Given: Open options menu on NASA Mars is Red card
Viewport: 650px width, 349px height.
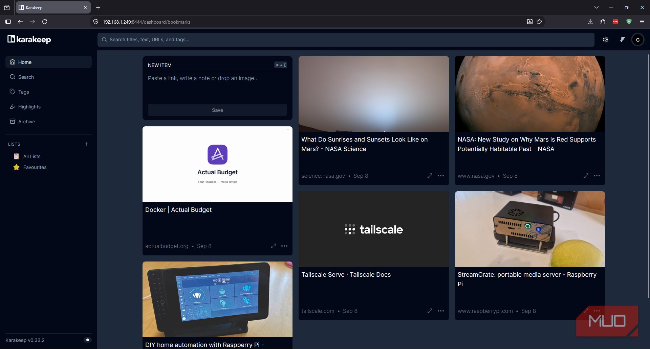Looking at the screenshot, I should (597, 176).
